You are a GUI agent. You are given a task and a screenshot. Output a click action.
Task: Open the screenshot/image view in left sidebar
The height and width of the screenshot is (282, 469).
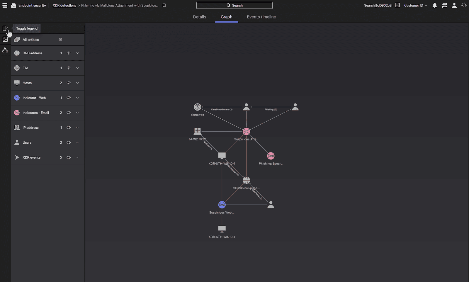pyautogui.click(x=5, y=39)
